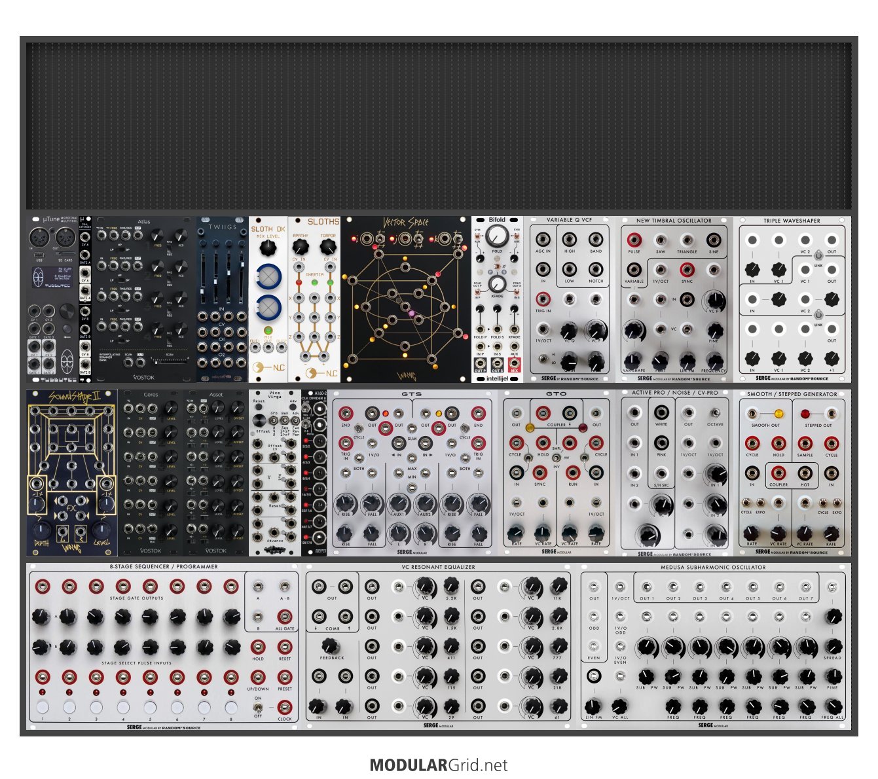Push stage button 3 on 8-Stage Sequencer

tap(96, 707)
